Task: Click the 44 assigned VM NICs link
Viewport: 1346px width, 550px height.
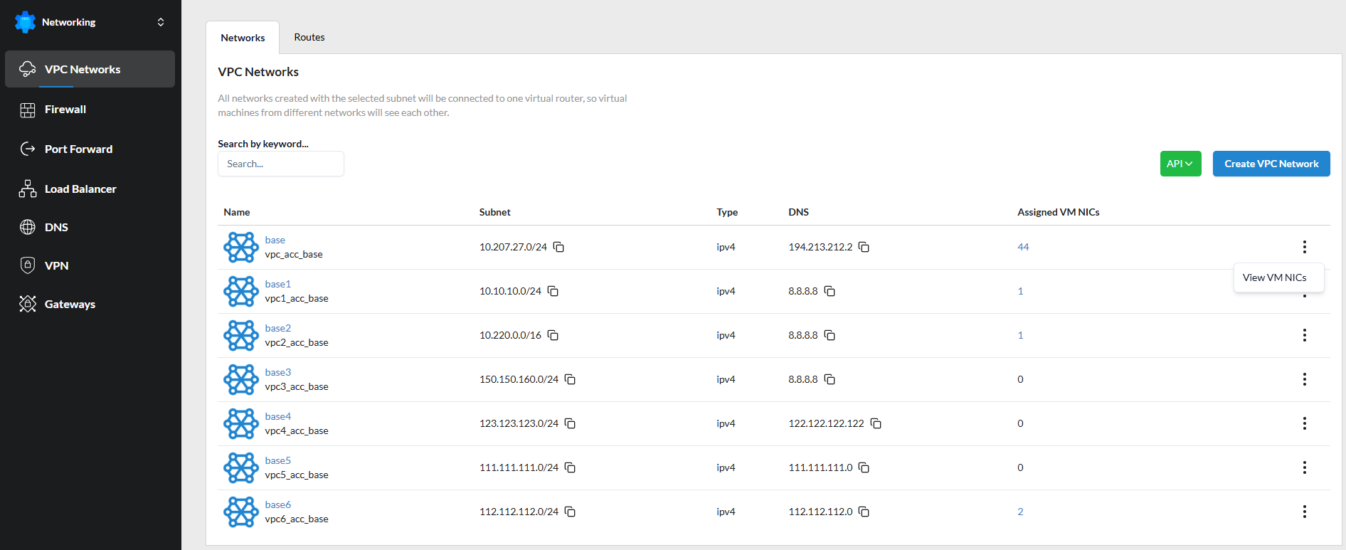Action: tap(1023, 247)
